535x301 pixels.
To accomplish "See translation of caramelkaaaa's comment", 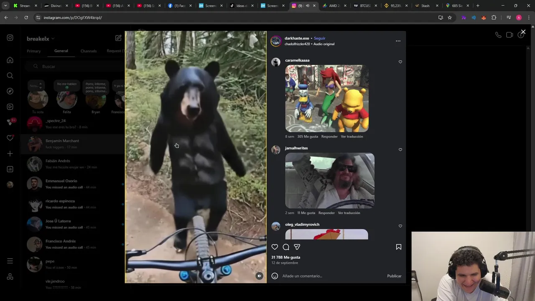I will [352, 137].
